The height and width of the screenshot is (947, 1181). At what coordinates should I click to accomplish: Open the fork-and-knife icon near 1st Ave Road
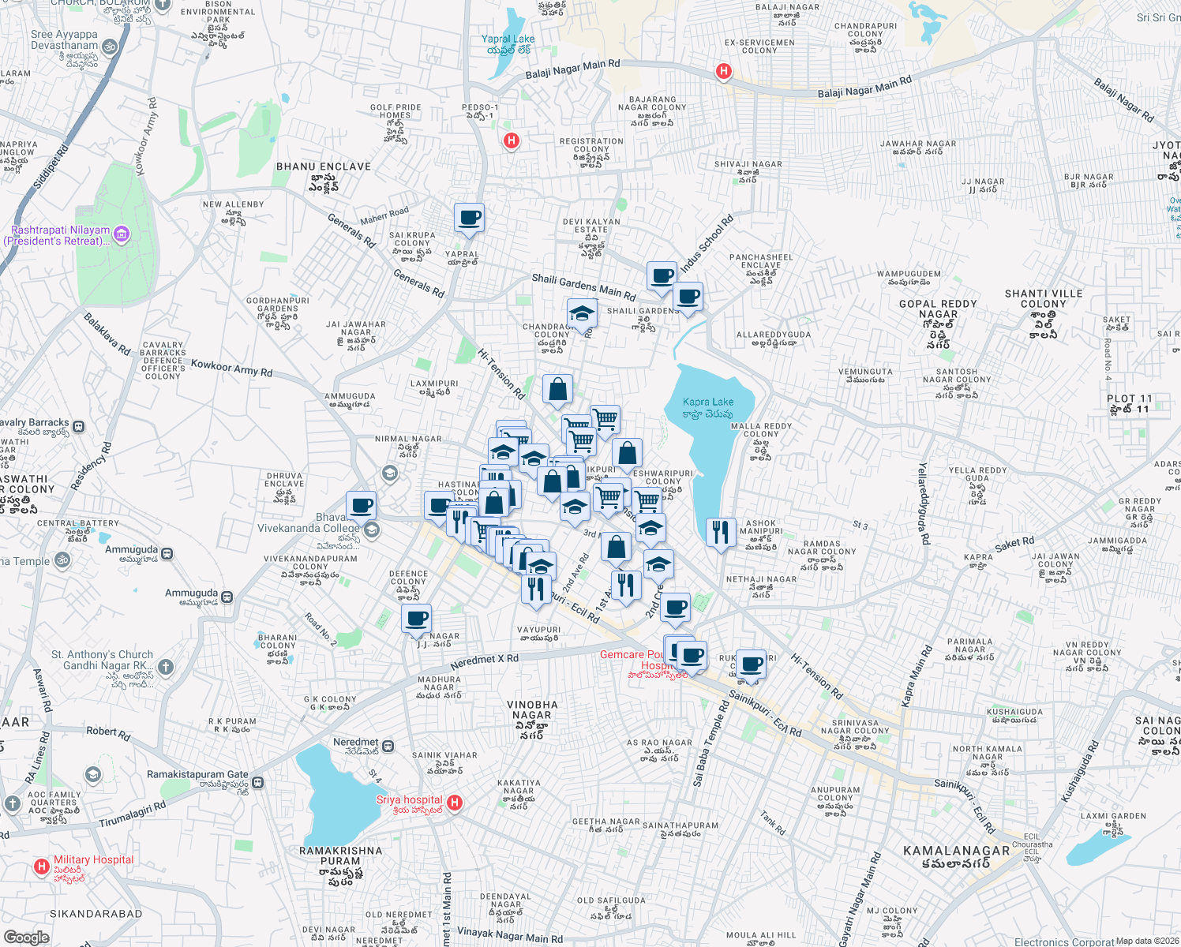click(x=626, y=582)
